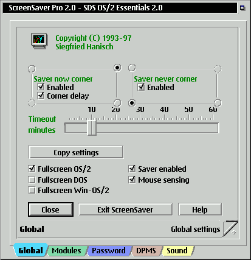Select bottom-left Saver never corner radio

[x=132, y=103]
